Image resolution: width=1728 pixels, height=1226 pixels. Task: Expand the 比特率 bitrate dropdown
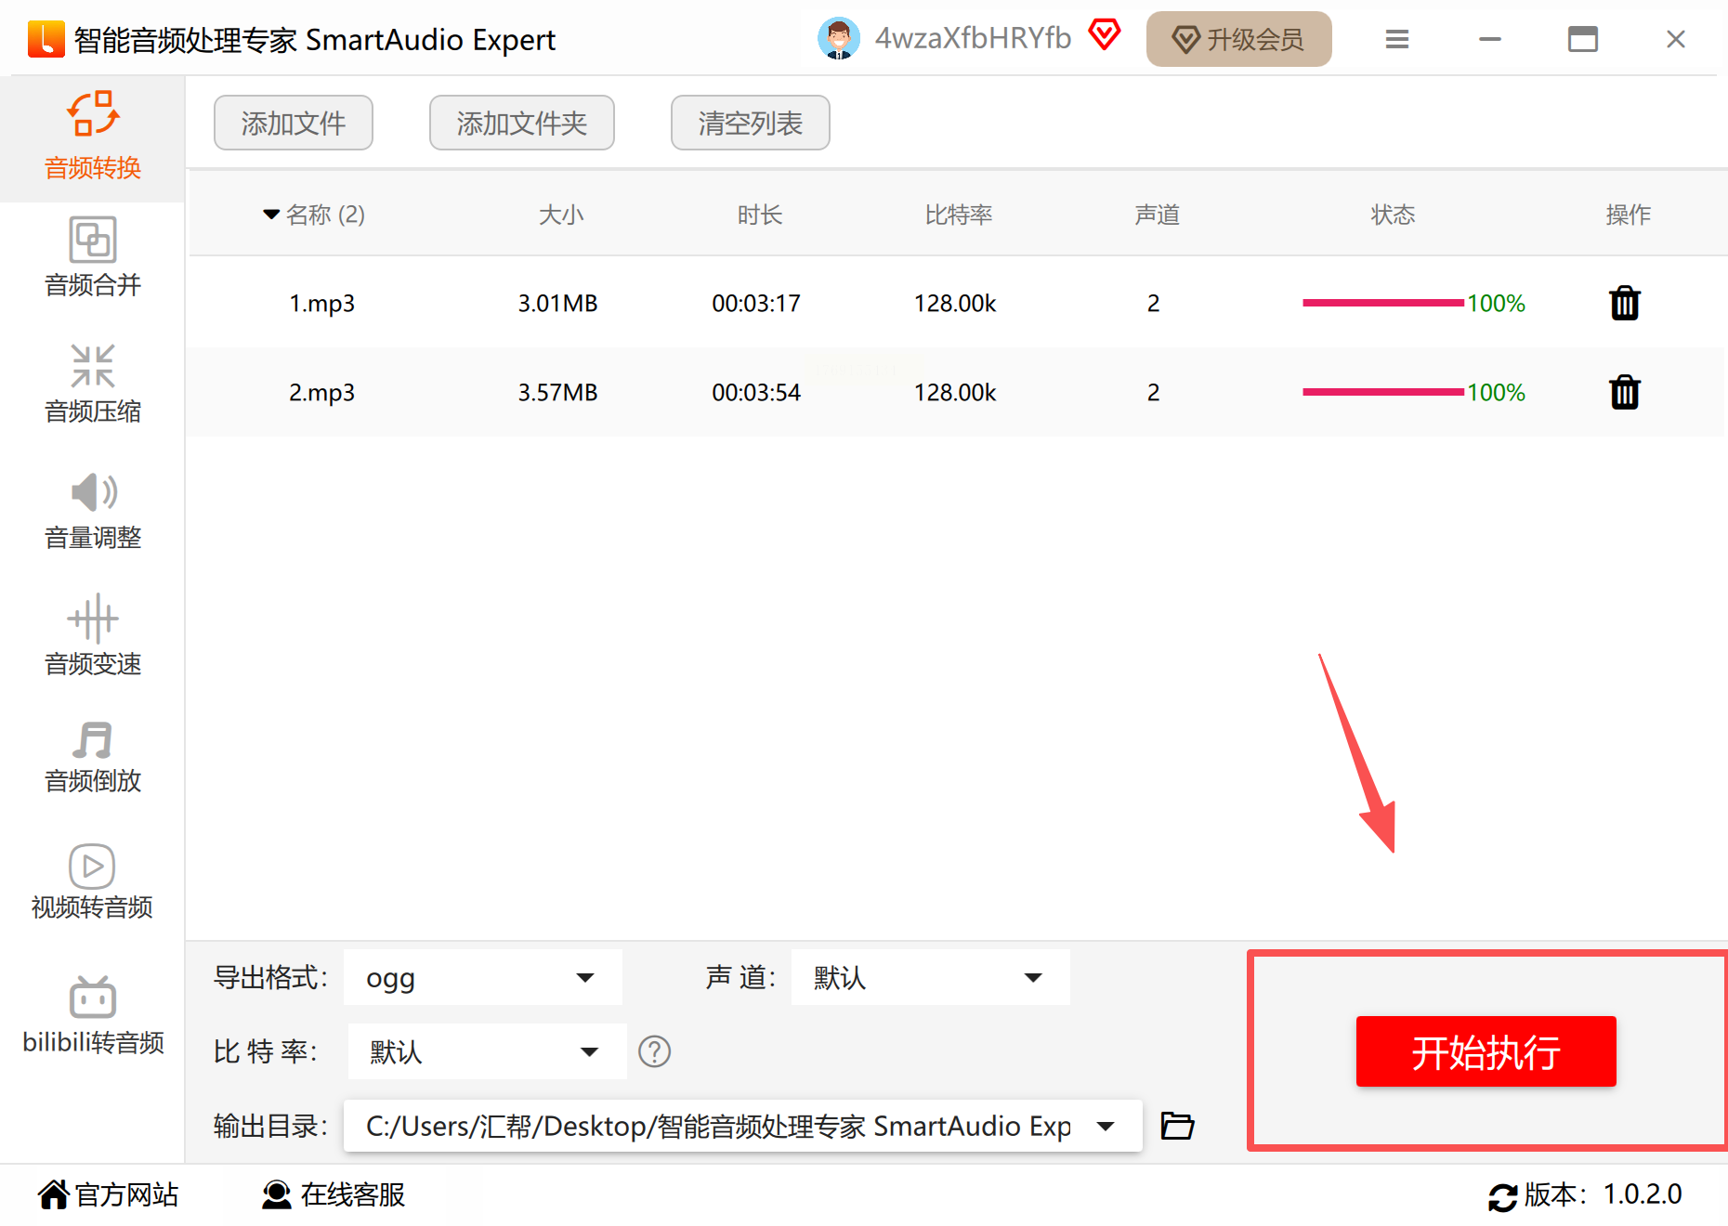487,1051
